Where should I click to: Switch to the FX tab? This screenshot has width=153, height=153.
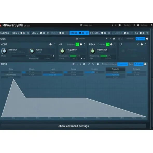136,33
